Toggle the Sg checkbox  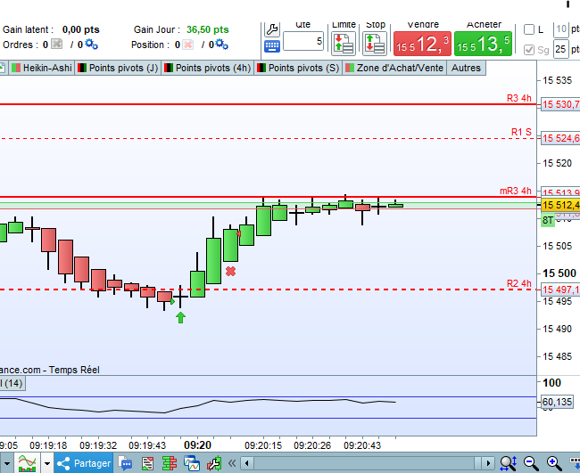(529, 50)
